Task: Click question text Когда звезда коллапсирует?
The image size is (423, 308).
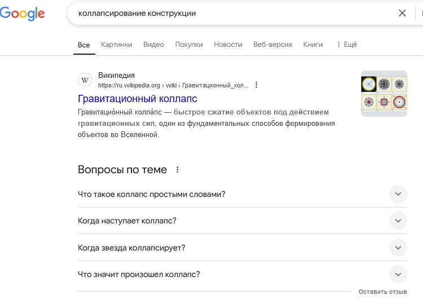Action: point(131,248)
